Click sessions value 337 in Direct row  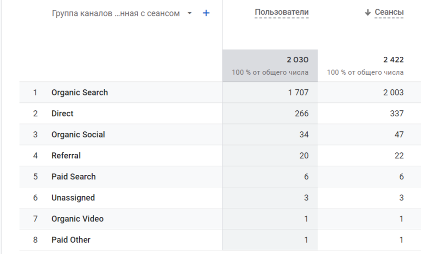[396, 113]
